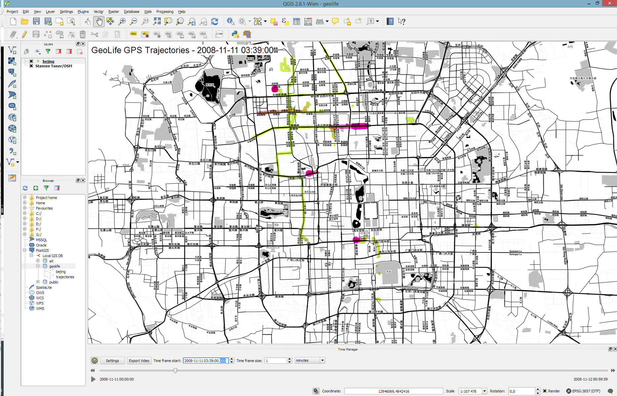
Task: Click the Zoom Full extent icon
Action: click(x=157, y=22)
